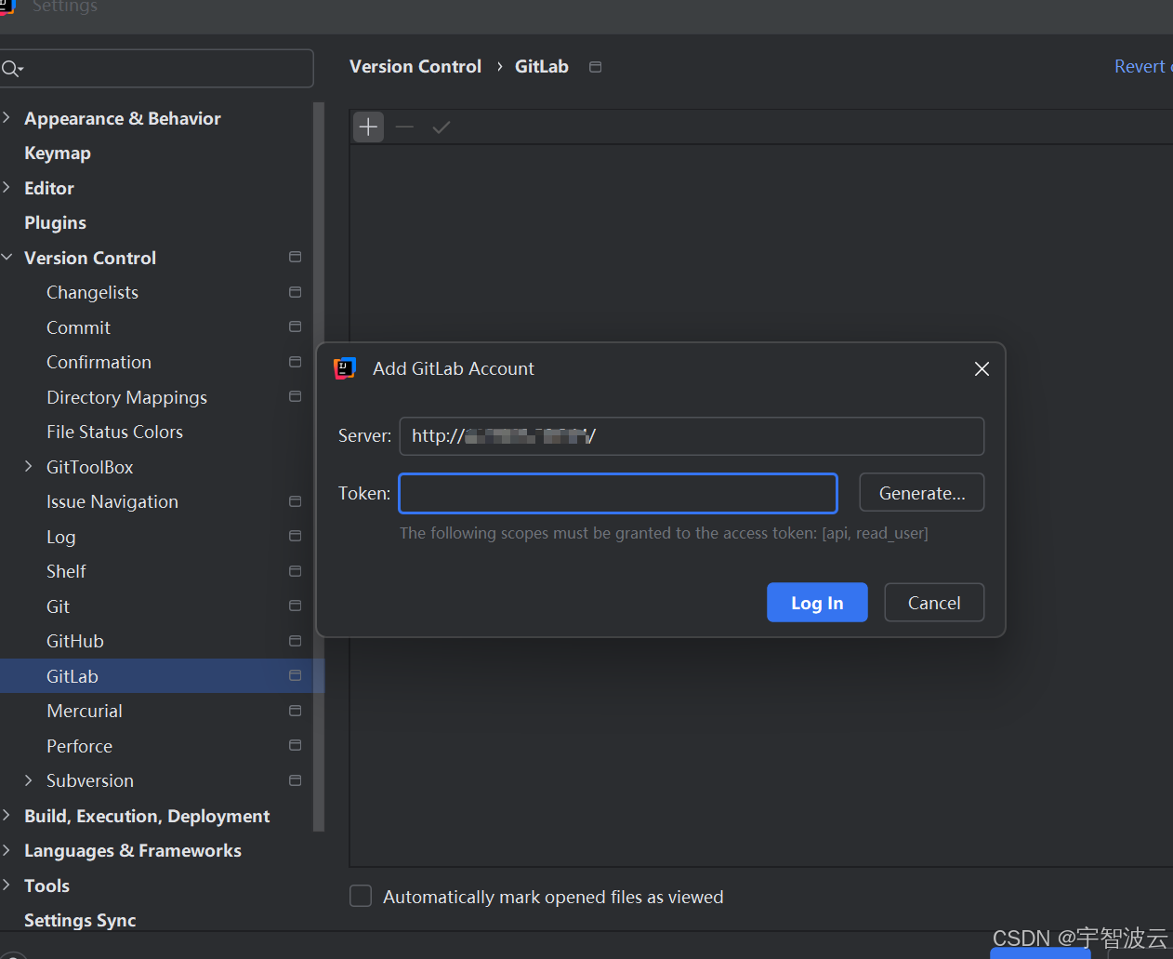Focus the Server URL field
The width and height of the screenshot is (1173, 959).
click(x=692, y=436)
